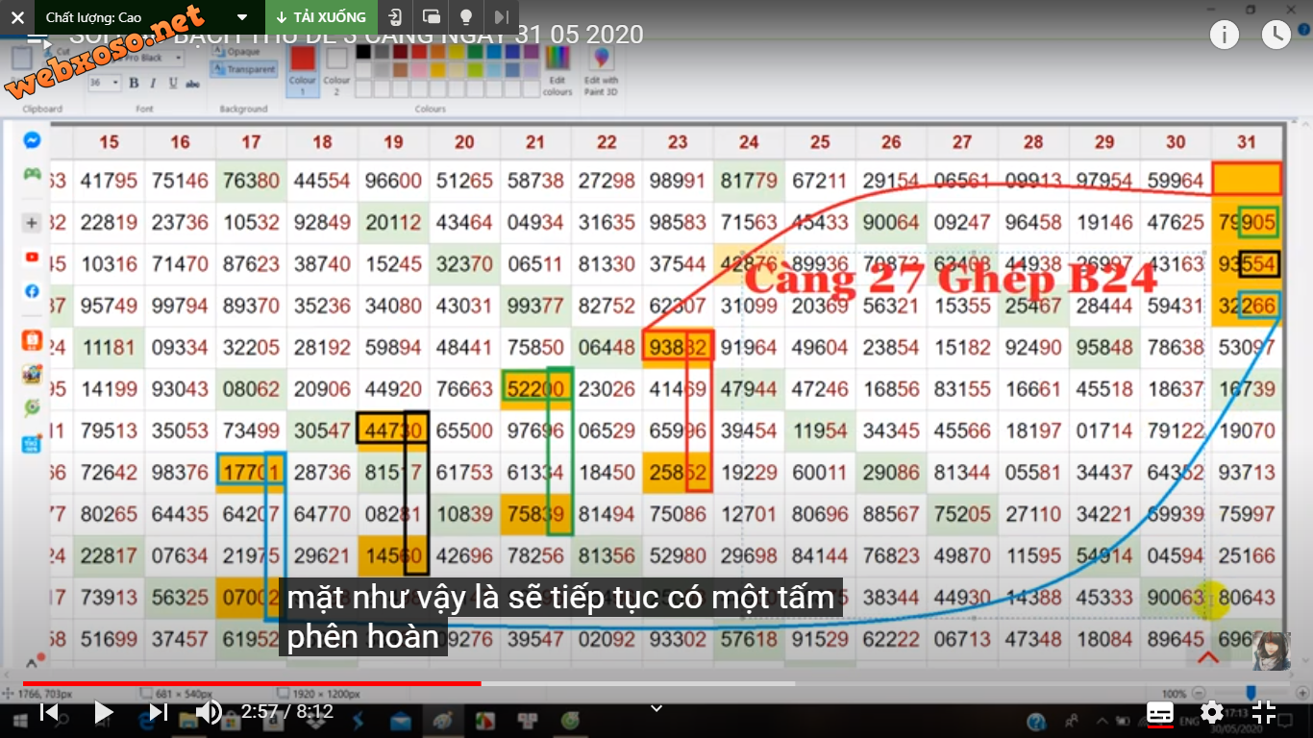
Task: Exit full screen mode in player
Action: (x=1264, y=712)
